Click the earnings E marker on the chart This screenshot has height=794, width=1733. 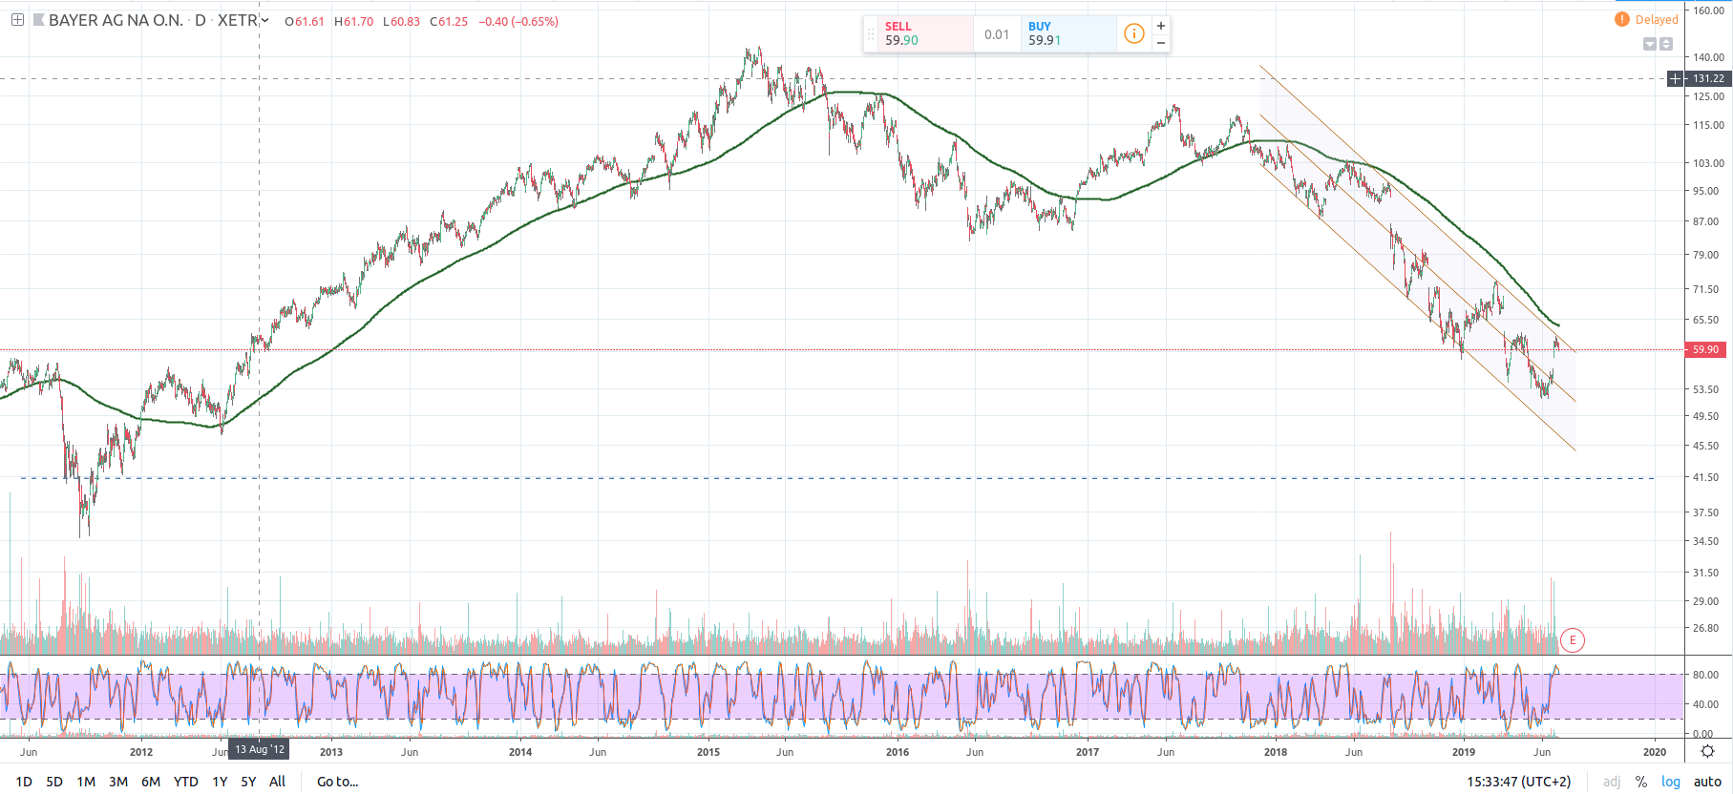coord(1573,640)
